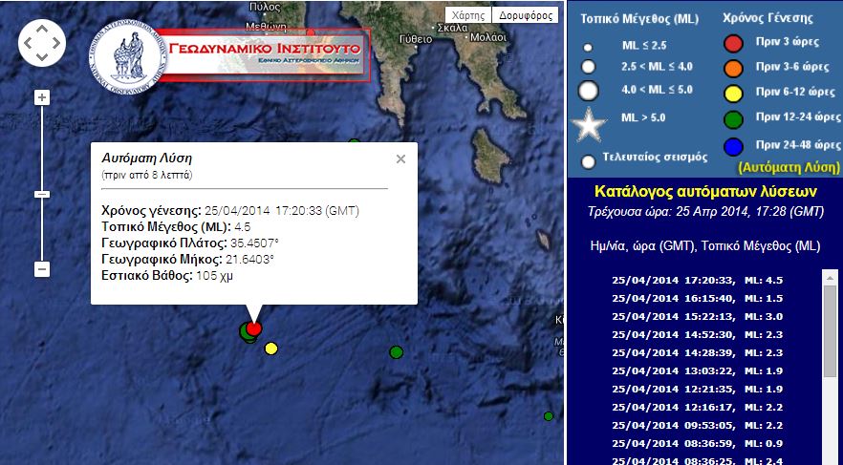The image size is (843, 465).
Task: Zoom out with the minus button
Action: 42,269
